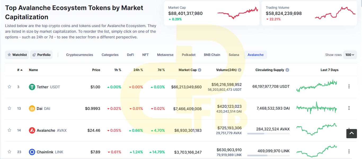This screenshot has height=159, width=362.
Task: Click the Dai coin logo
Action: pyautogui.click(x=32, y=108)
